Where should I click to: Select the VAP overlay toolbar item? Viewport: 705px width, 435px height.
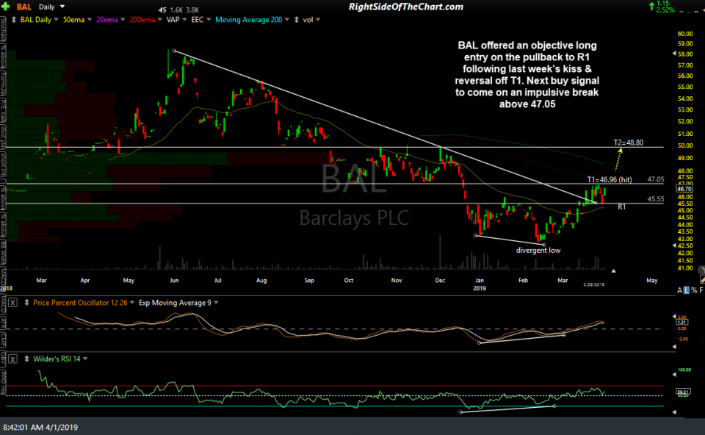tap(173, 19)
